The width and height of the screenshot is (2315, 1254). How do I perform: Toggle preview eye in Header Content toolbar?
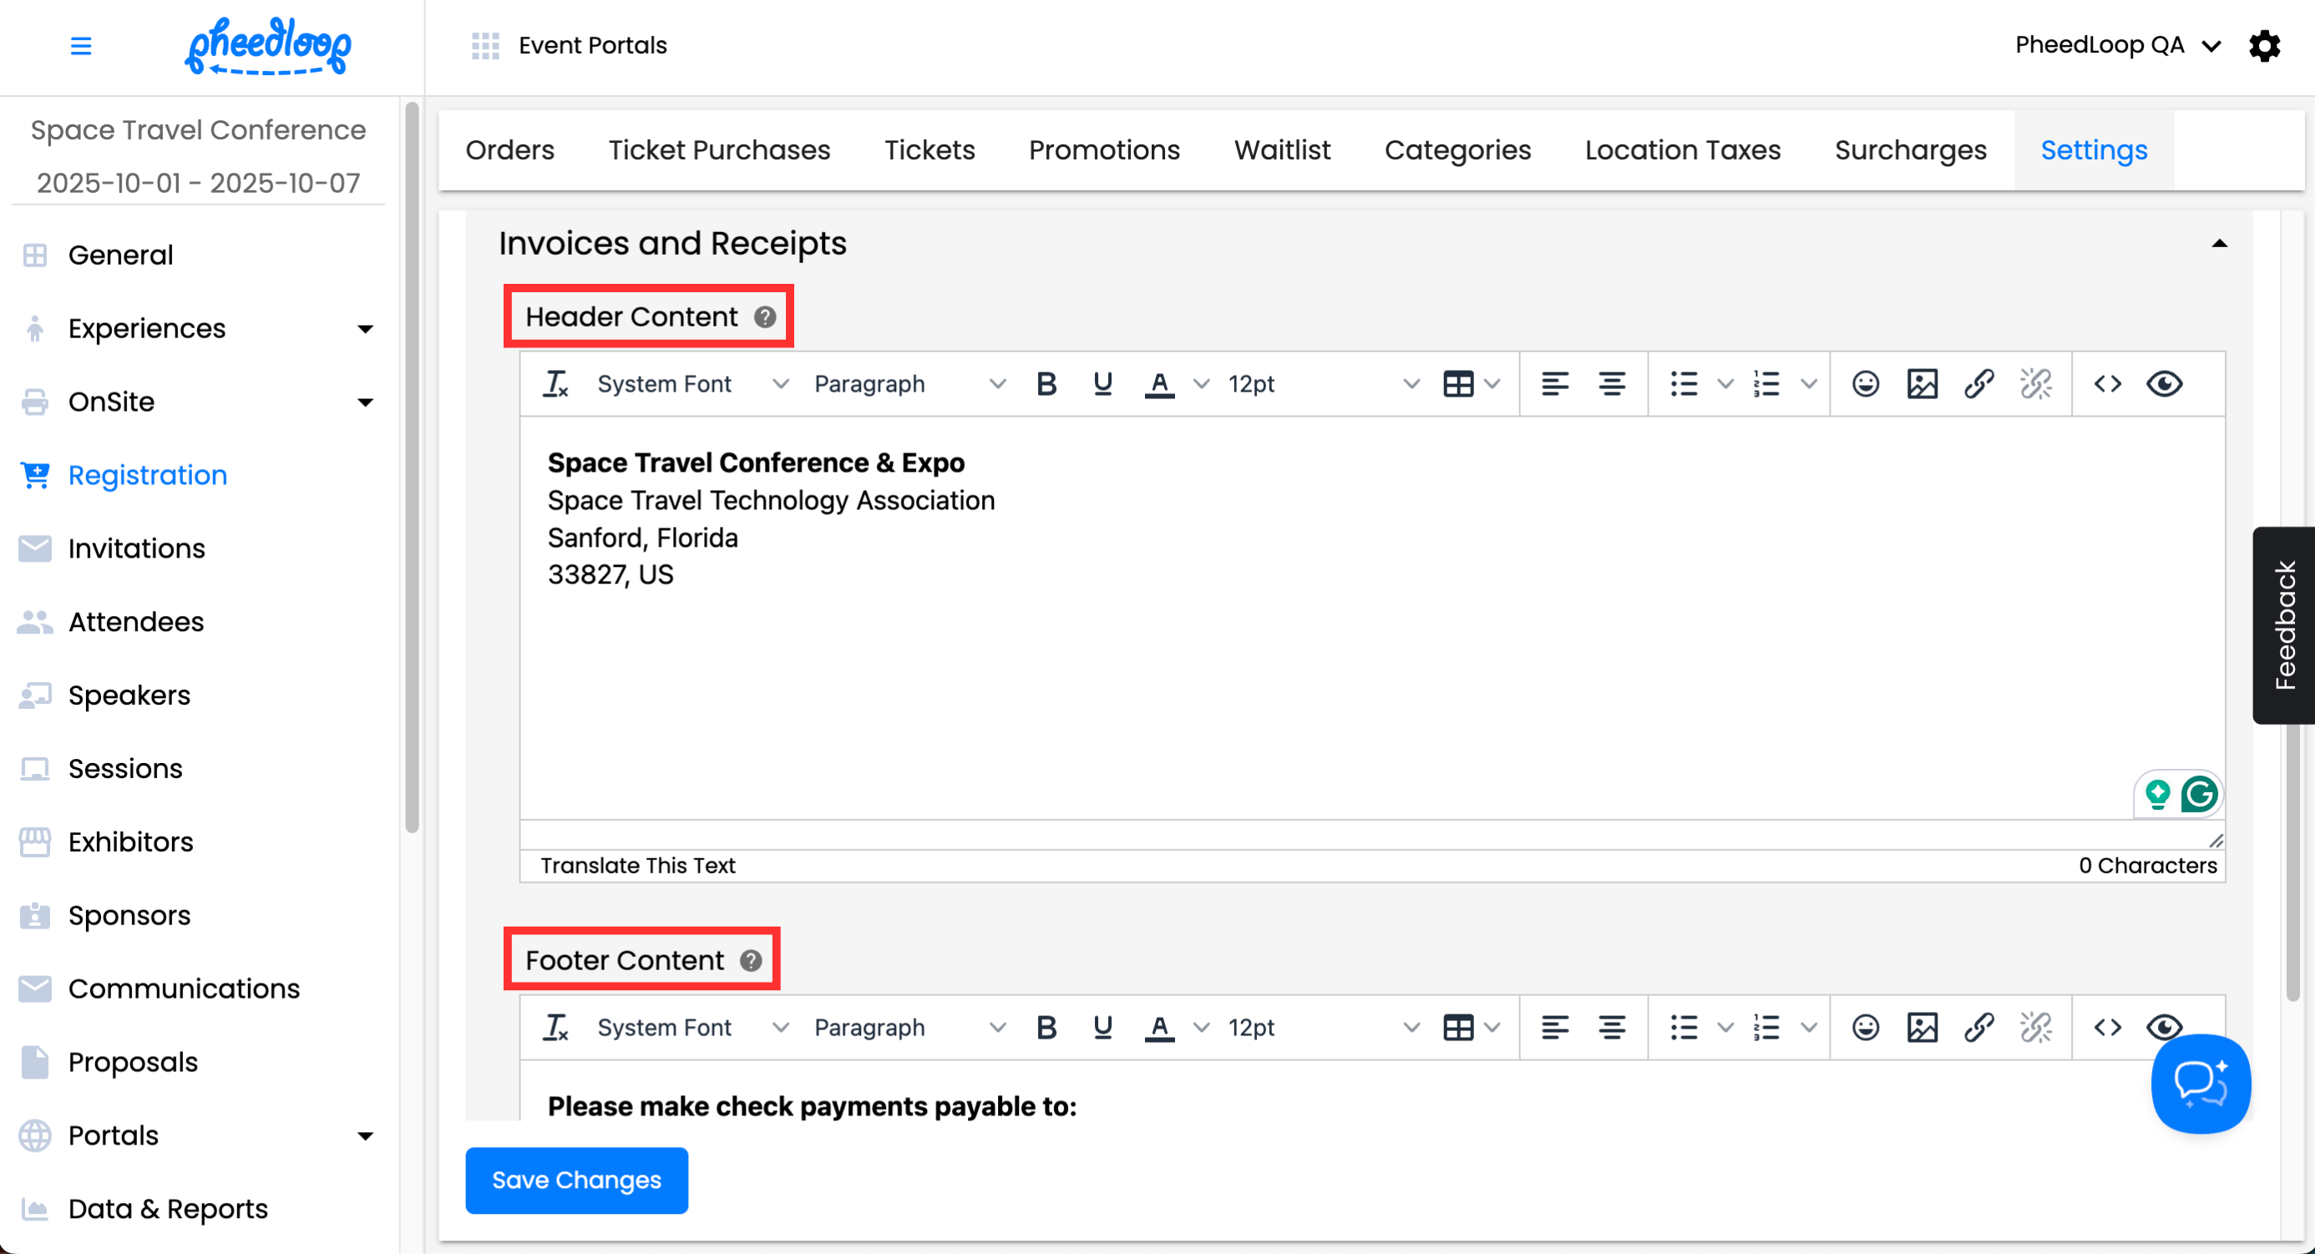pos(2164,384)
